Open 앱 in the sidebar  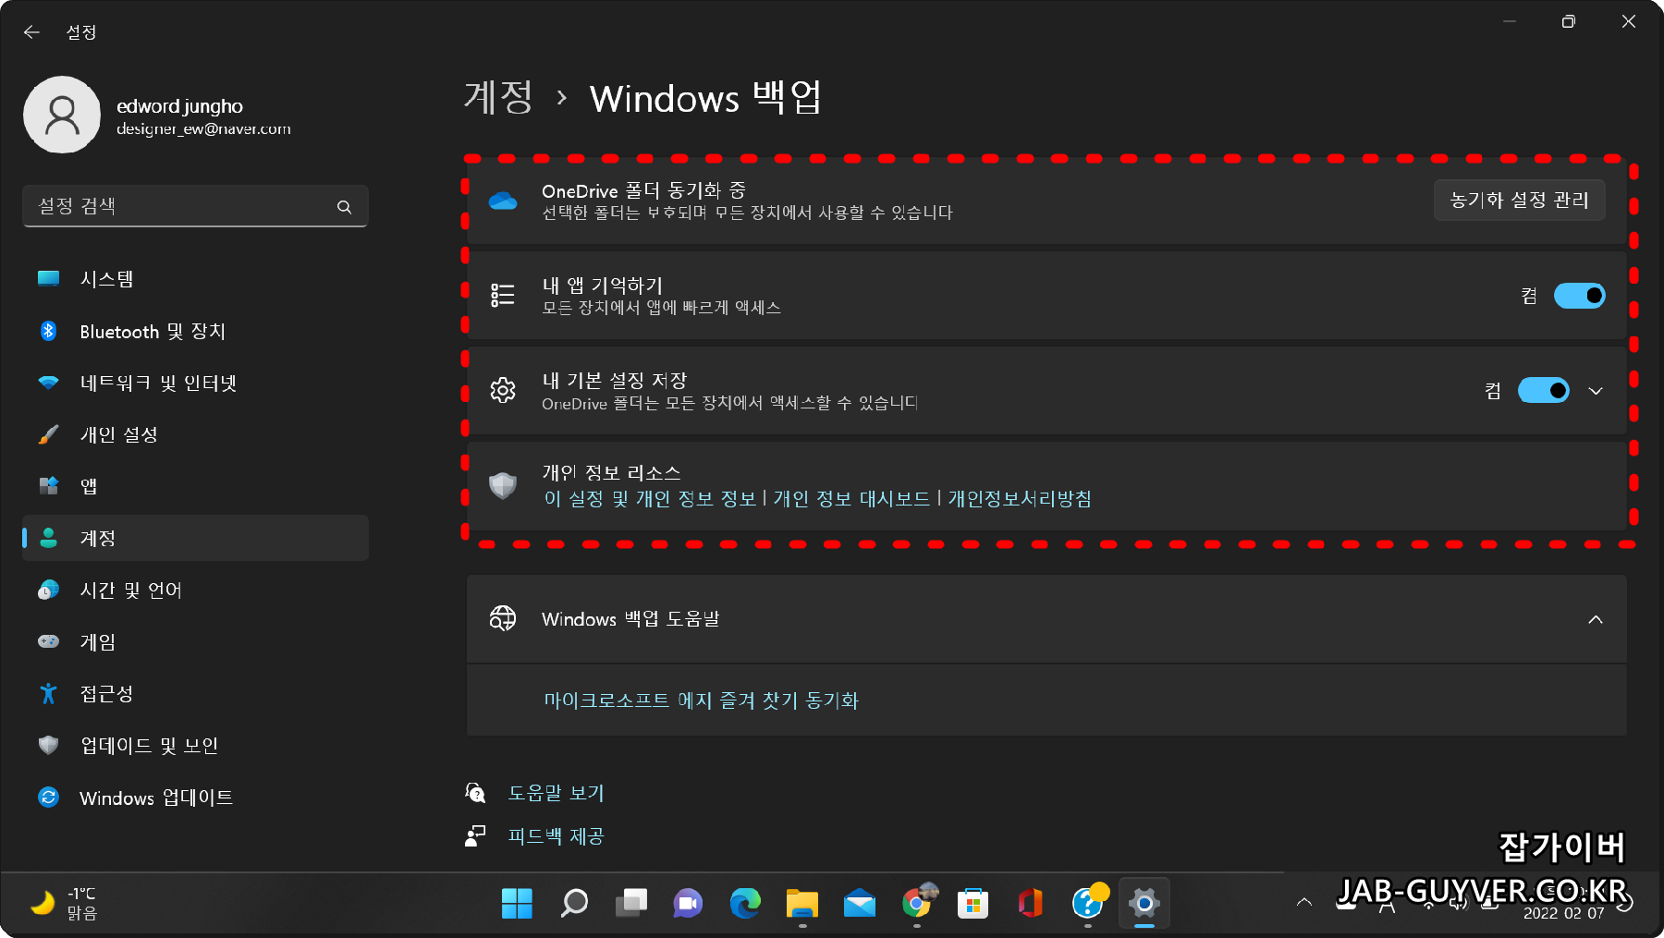point(195,486)
